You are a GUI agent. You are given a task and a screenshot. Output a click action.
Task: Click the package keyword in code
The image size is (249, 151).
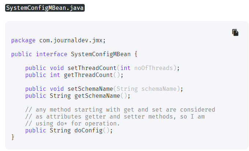pyautogui.click(x=23, y=40)
